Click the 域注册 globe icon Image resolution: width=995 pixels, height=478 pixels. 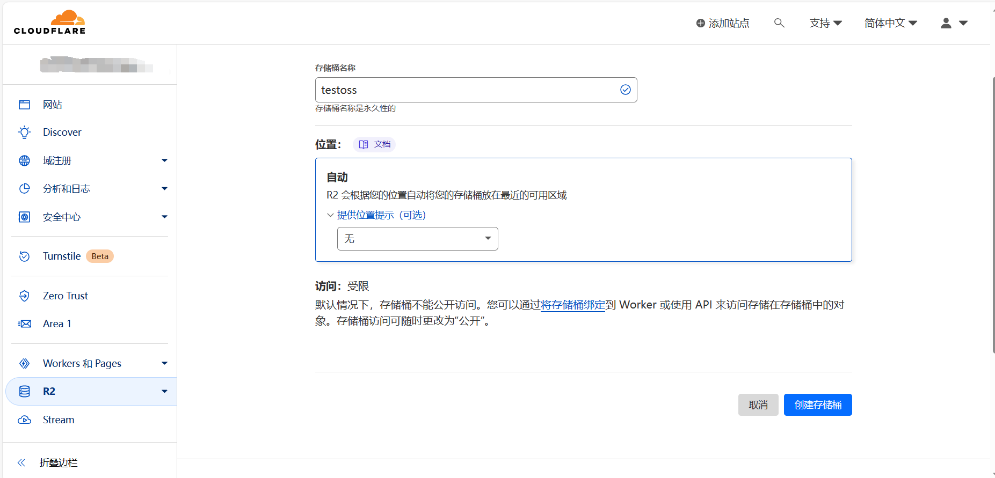[25, 160]
